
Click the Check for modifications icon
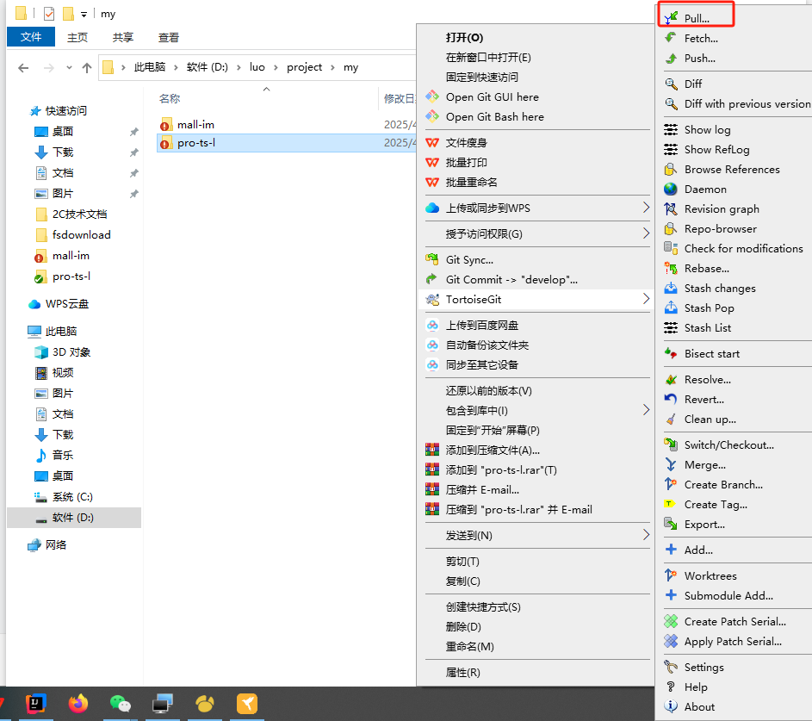tap(671, 248)
